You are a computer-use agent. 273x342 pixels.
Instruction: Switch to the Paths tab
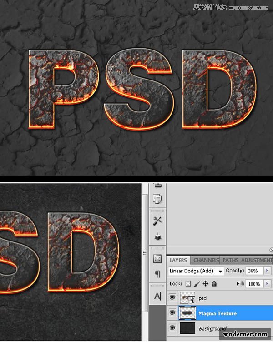[230, 260]
